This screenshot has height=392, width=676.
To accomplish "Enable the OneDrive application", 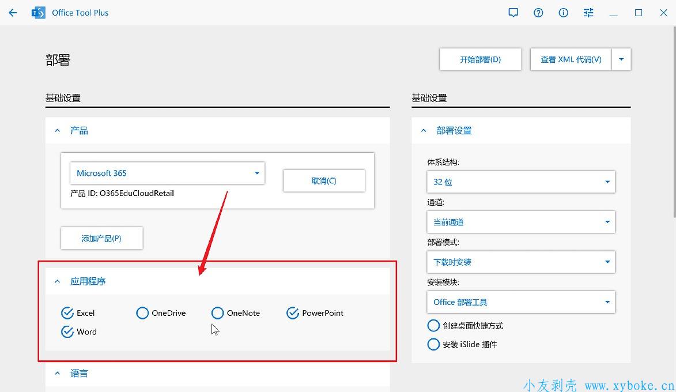I will pos(142,313).
